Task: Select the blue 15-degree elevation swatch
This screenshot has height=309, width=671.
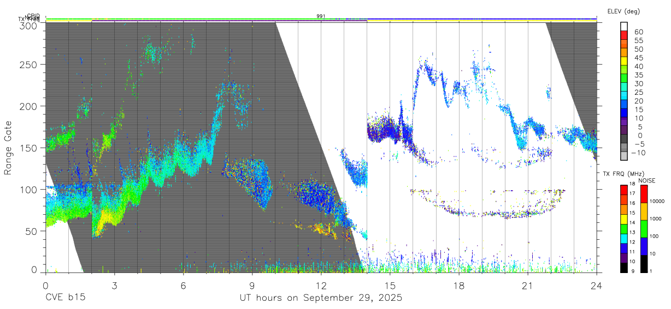Action: click(x=625, y=112)
